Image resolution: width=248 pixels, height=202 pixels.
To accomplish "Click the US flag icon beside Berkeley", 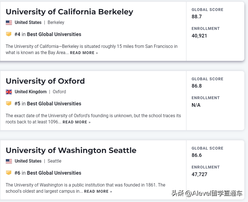I will click(x=9, y=23).
